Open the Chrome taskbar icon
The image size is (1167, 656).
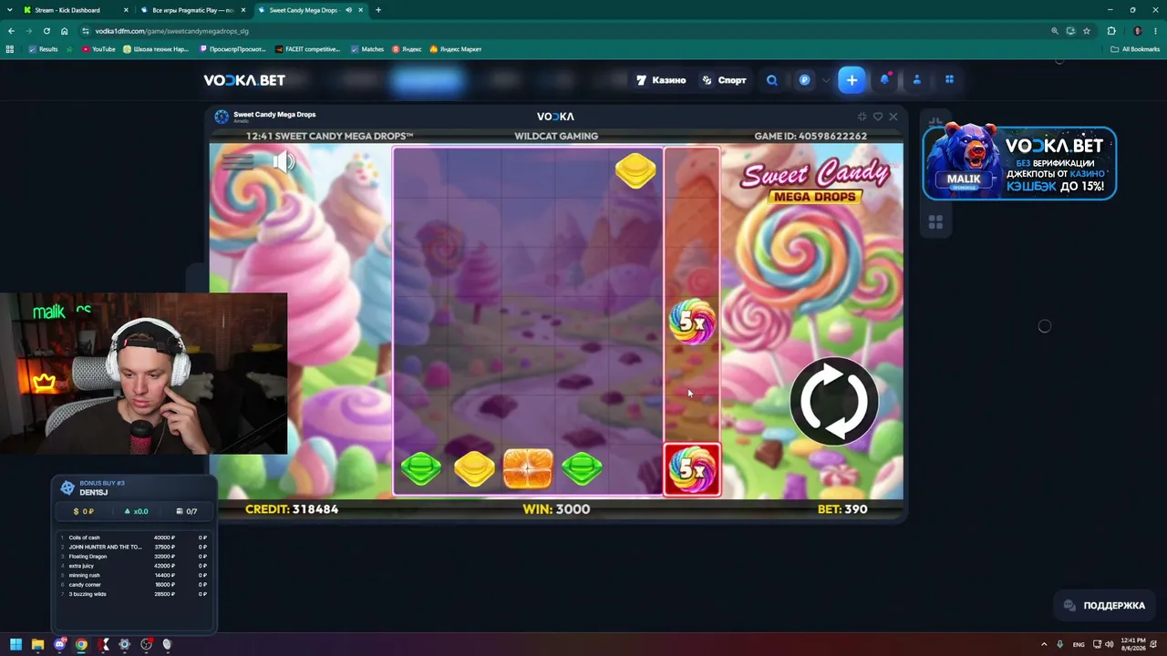click(x=81, y=644)
